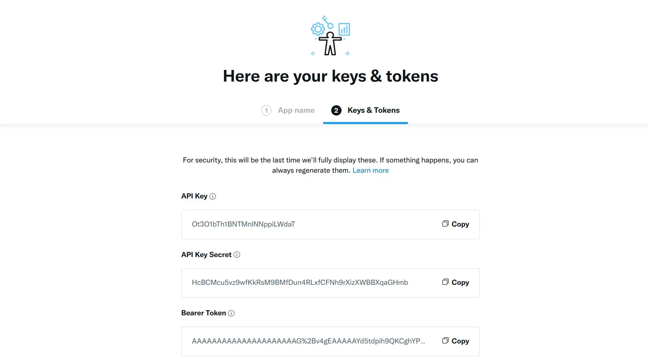Click the step 1 circle icon

pos(266,110)
